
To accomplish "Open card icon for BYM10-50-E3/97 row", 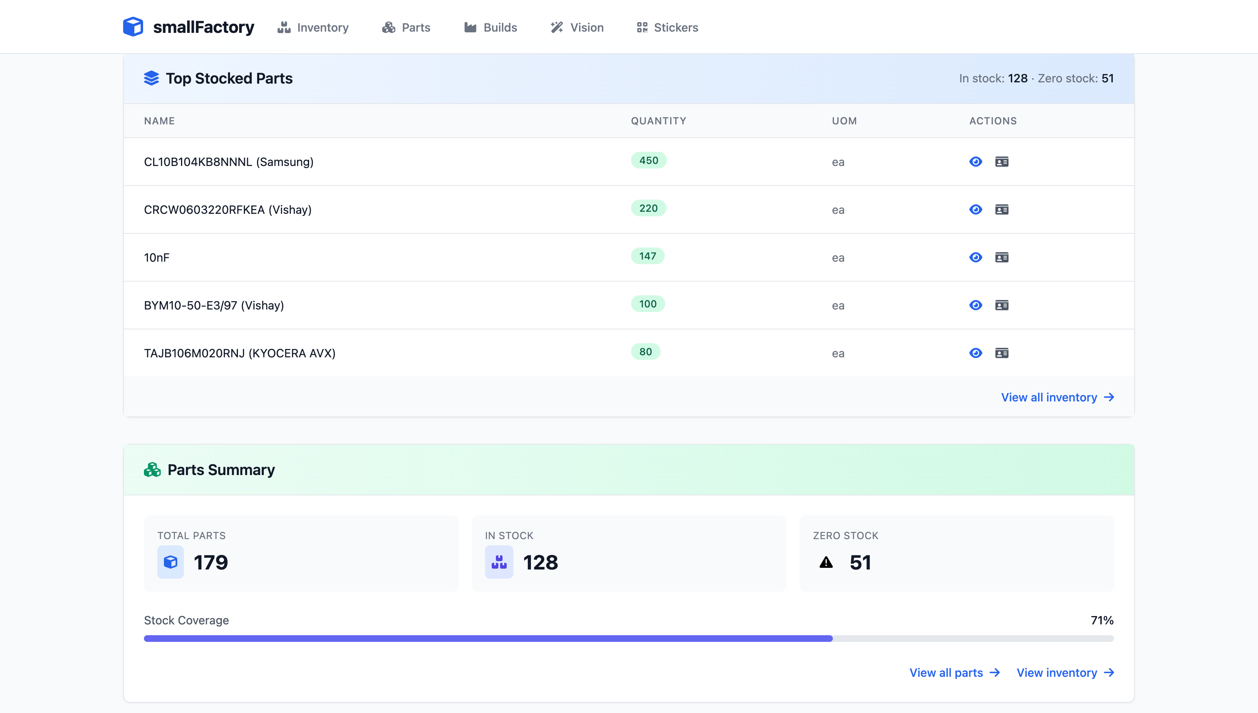I will (1001, 306).
